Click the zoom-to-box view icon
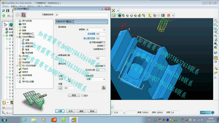This screenshot has width=219, height=123. click(216, 48)
